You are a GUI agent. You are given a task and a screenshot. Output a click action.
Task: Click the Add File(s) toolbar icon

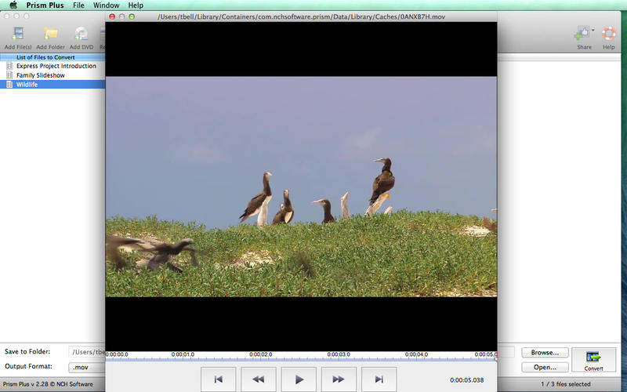(18, 34)
